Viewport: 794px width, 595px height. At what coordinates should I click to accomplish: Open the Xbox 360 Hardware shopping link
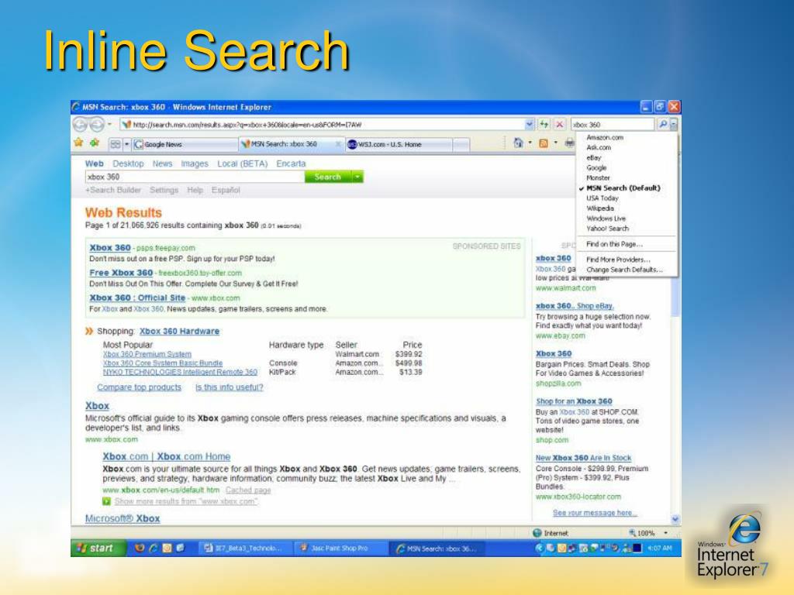[179, 332]
